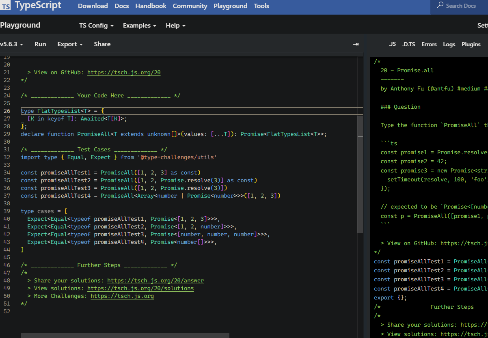The image size is (488, 338).
Task: Switch to the .D.TS tab
Action: (x=408, y=45)
